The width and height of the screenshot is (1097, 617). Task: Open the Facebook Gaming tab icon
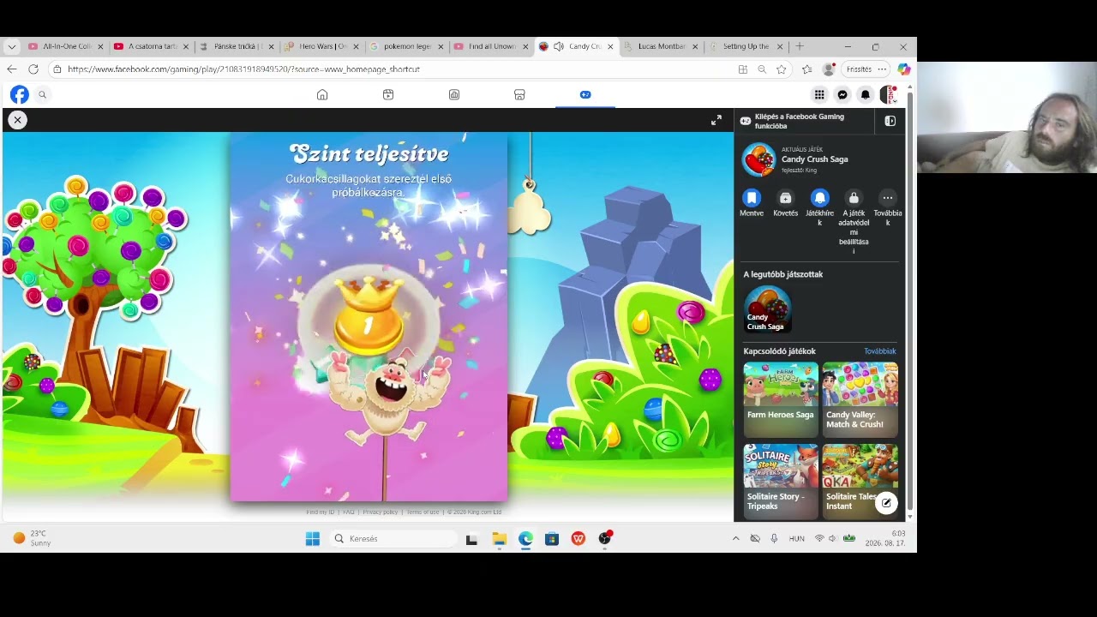pyautogui.click(x=585, y=95)
